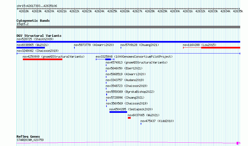Click the blue esv3325908 variant bar
248x146 pixels.
point(108,59)
